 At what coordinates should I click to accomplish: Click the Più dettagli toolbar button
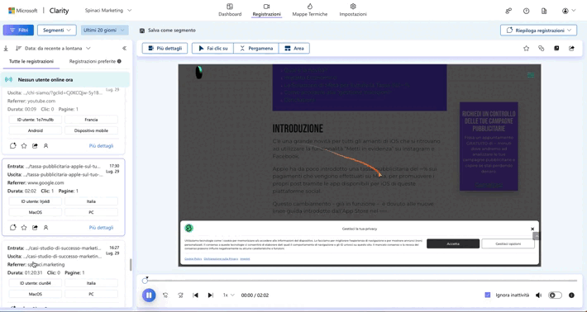[x=165, y=48]
